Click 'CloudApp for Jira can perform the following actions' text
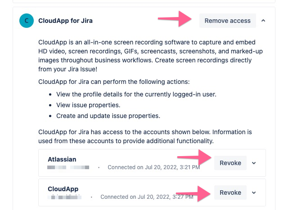Image resolution: width=284 pixels, height=210 pixels. [x=114, y=82]
